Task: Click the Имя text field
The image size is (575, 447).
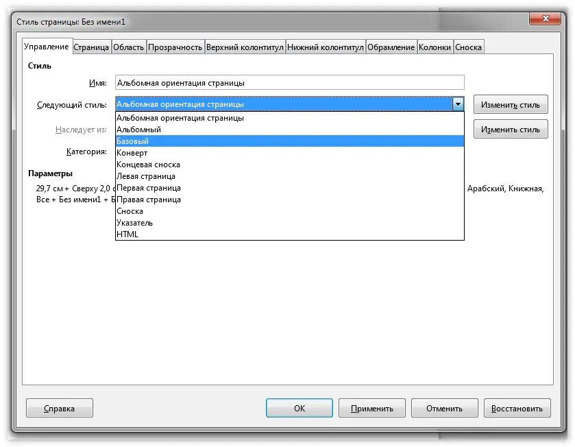Action: point(290,83)
